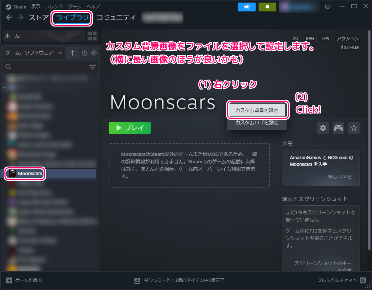Screen dimensions: 372x290
Task: Click the アクション tag
Action: click(x=348, y=39)
